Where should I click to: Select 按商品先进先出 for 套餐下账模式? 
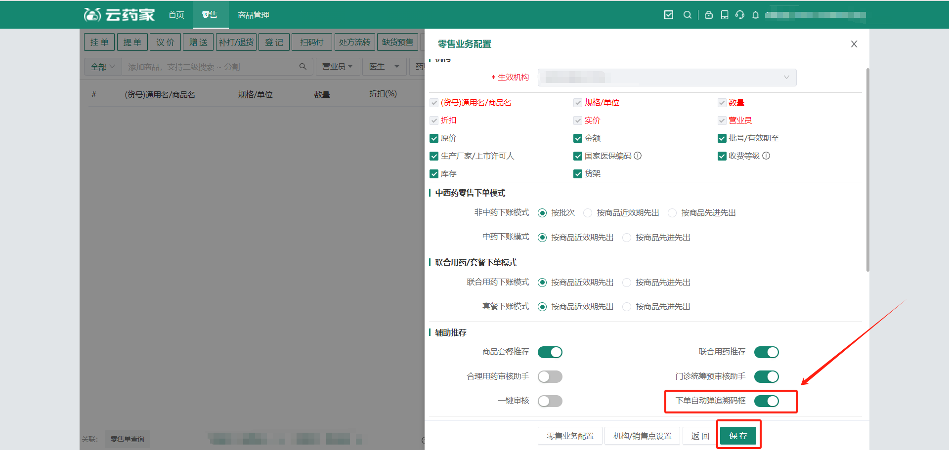[627, 307]
